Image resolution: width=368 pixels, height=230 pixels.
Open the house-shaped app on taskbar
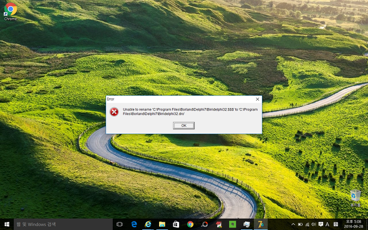click(x=218, y=224)
